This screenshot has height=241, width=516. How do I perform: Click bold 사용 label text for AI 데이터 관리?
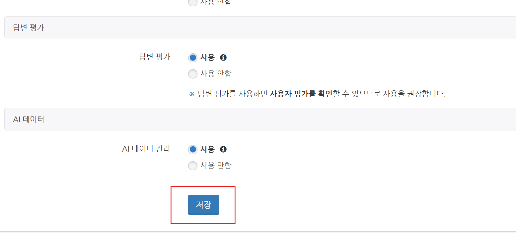pos(207,149)
